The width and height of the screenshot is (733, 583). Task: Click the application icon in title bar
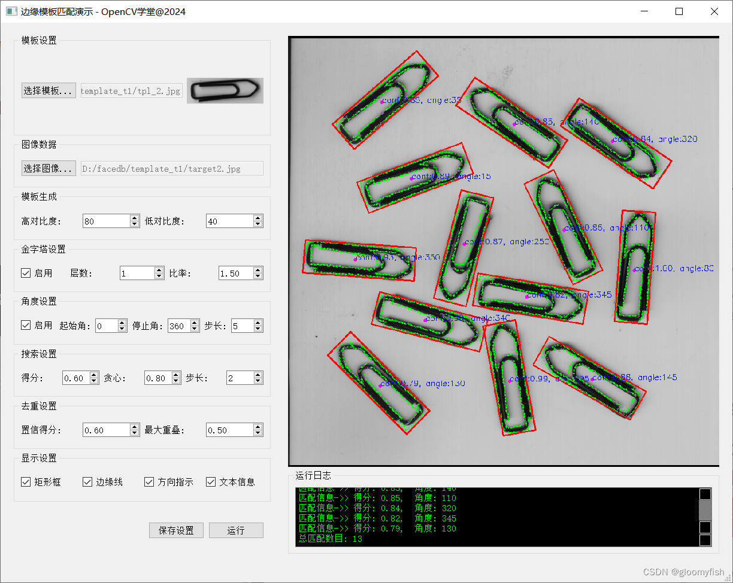(x=11, y=11)
